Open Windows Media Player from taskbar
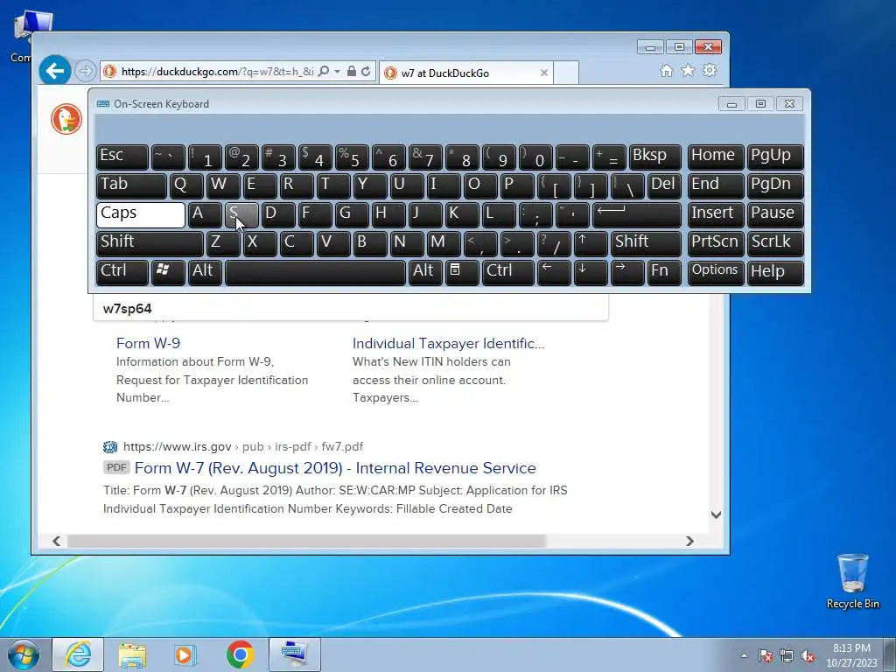This screenshot has height=672, width=896. (185, 654)
